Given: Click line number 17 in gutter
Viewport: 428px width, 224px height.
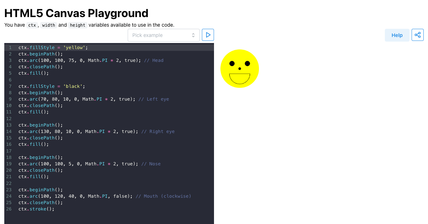Looking at the screenshot, I should (x=9, y=151).
